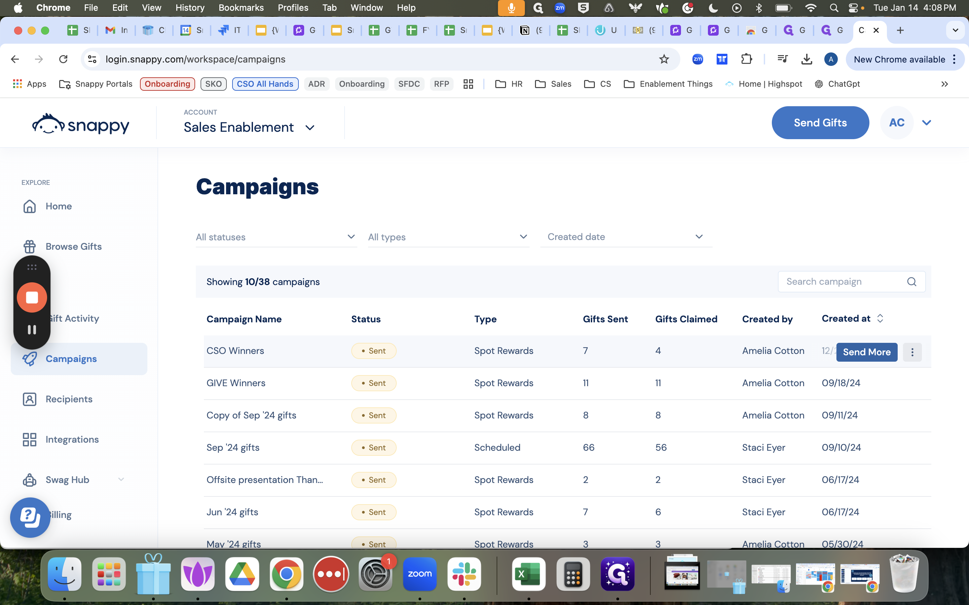Screen dimensions: 969x605
Task: Open the SKO bookmark
Action: click(x=213, y=84)
